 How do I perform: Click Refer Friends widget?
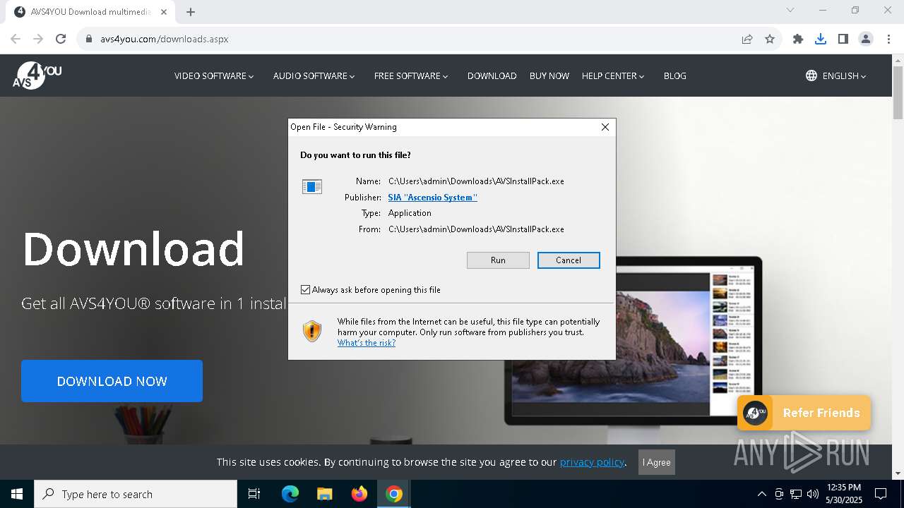click(x=804, y=413)
